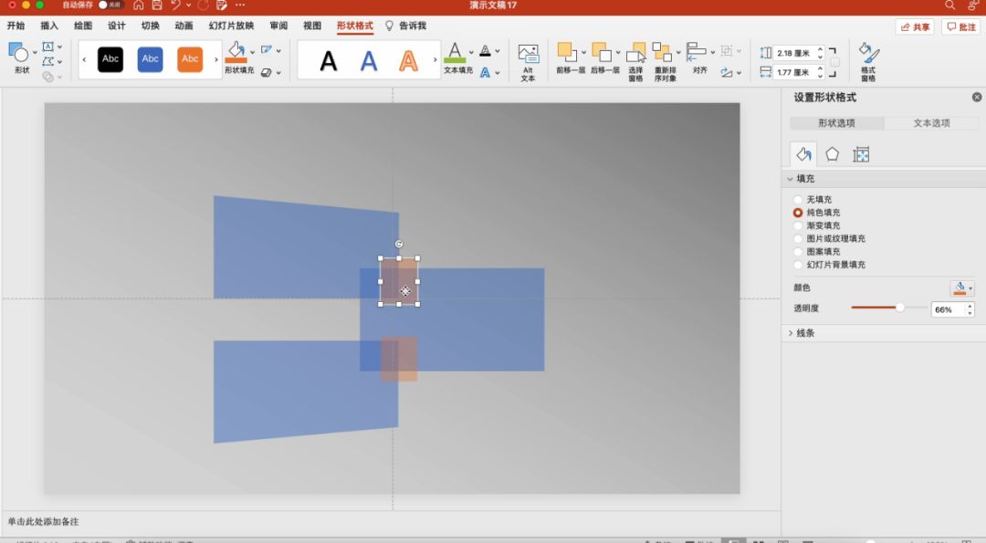Screen dimensions: 986x543
Task: Open the 插入 ribbon tab
Action: click(49, 26)
